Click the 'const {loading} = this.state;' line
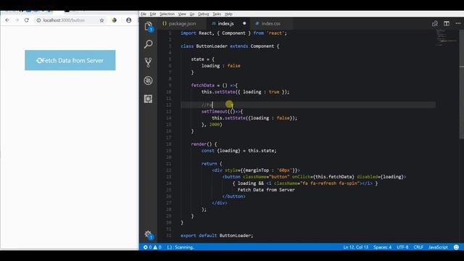The height and width of the screenshot is (261, 464). pos(239,151)
